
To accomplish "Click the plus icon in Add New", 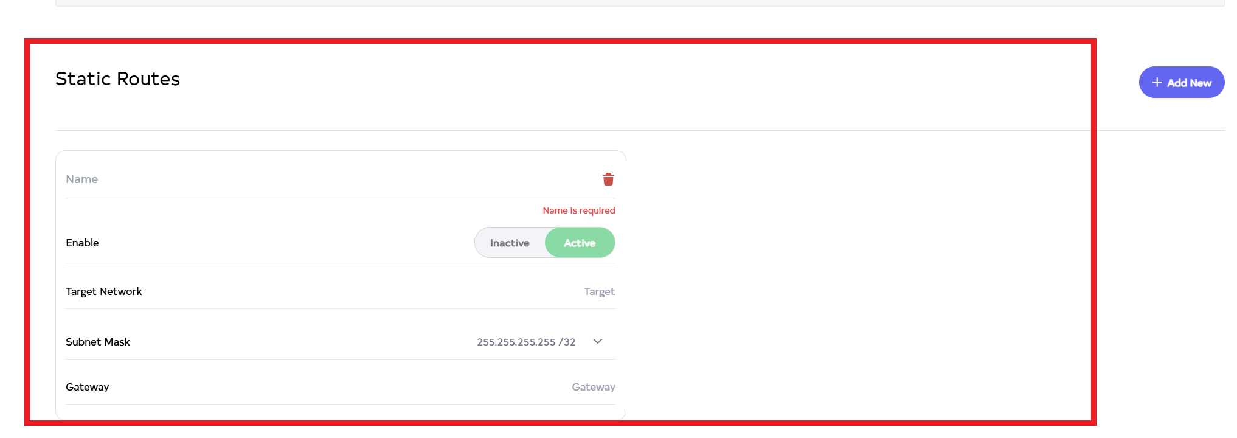I will click(1157, 83).
